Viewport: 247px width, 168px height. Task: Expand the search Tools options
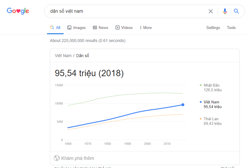pyautogui.click(x=231, y=28)
